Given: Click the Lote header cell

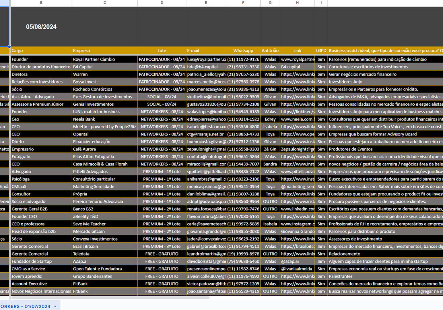Looking at the screenshot, I should tap(162, 51).
